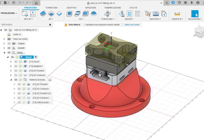
Task: Click the New Setup folder icon
Action: click(x=25, y=14)
